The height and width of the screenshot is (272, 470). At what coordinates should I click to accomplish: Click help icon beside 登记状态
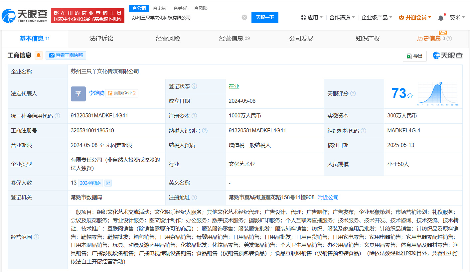(x=194, y=86)
